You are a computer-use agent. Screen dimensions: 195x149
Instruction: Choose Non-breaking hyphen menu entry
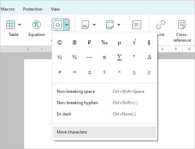[x=105, y=103]
